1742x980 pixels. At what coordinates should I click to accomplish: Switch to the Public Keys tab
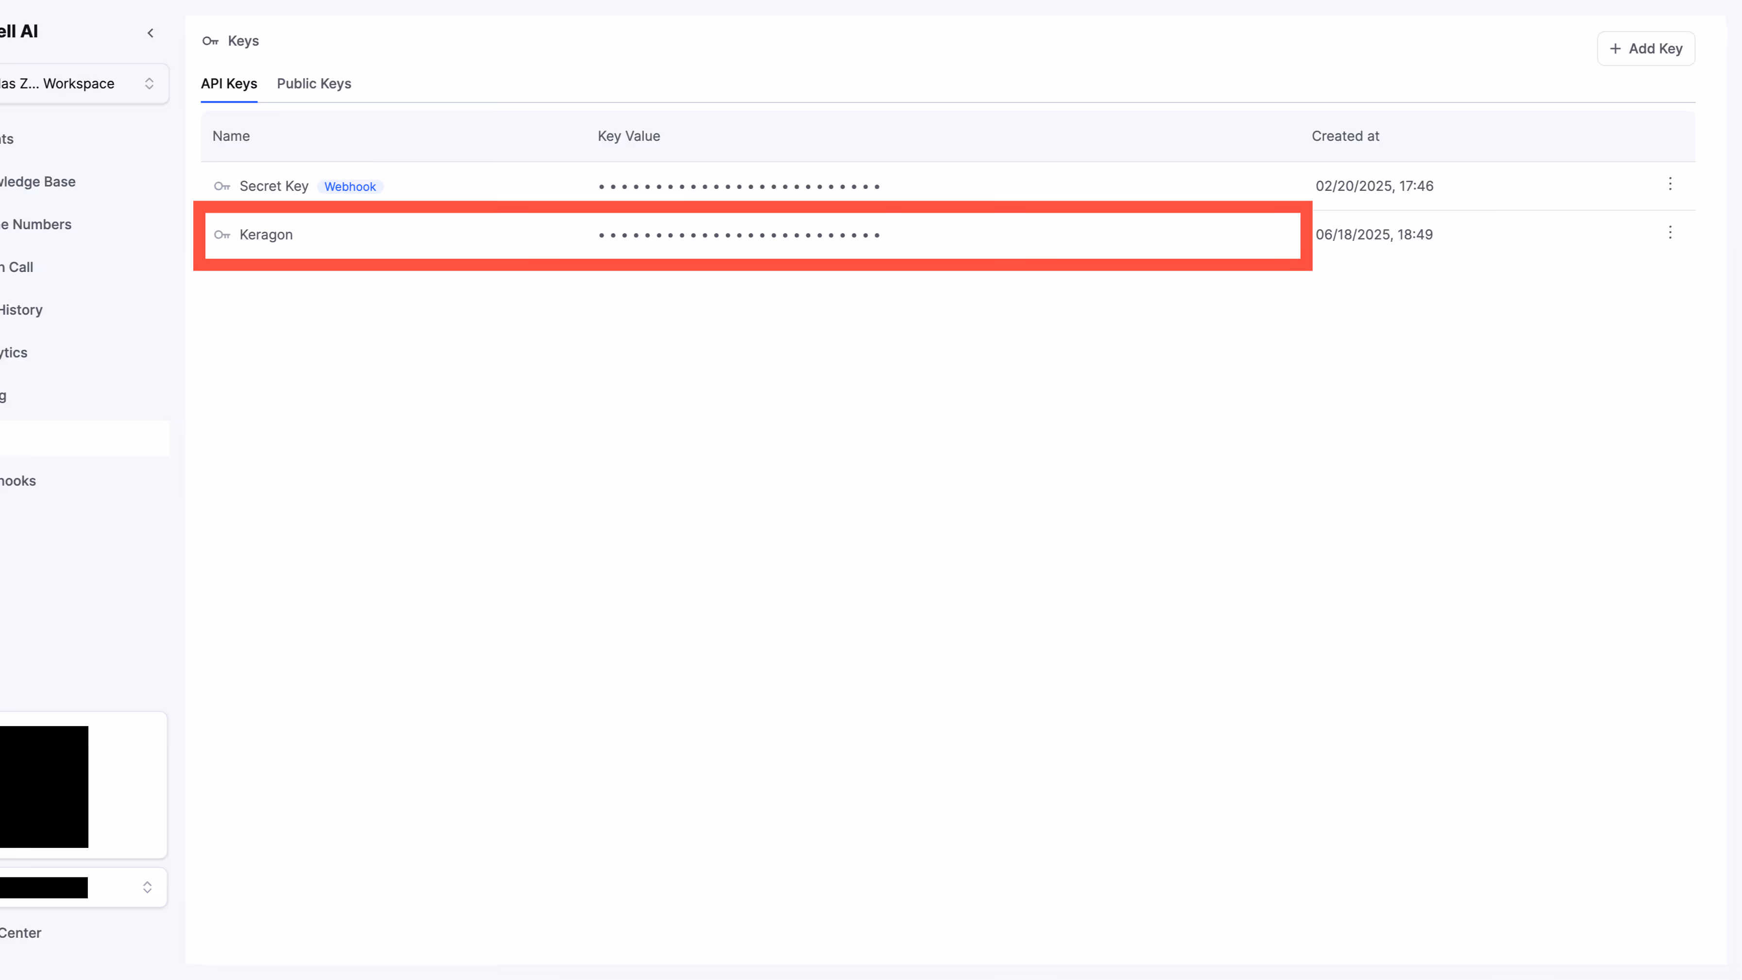click(314, 83)
